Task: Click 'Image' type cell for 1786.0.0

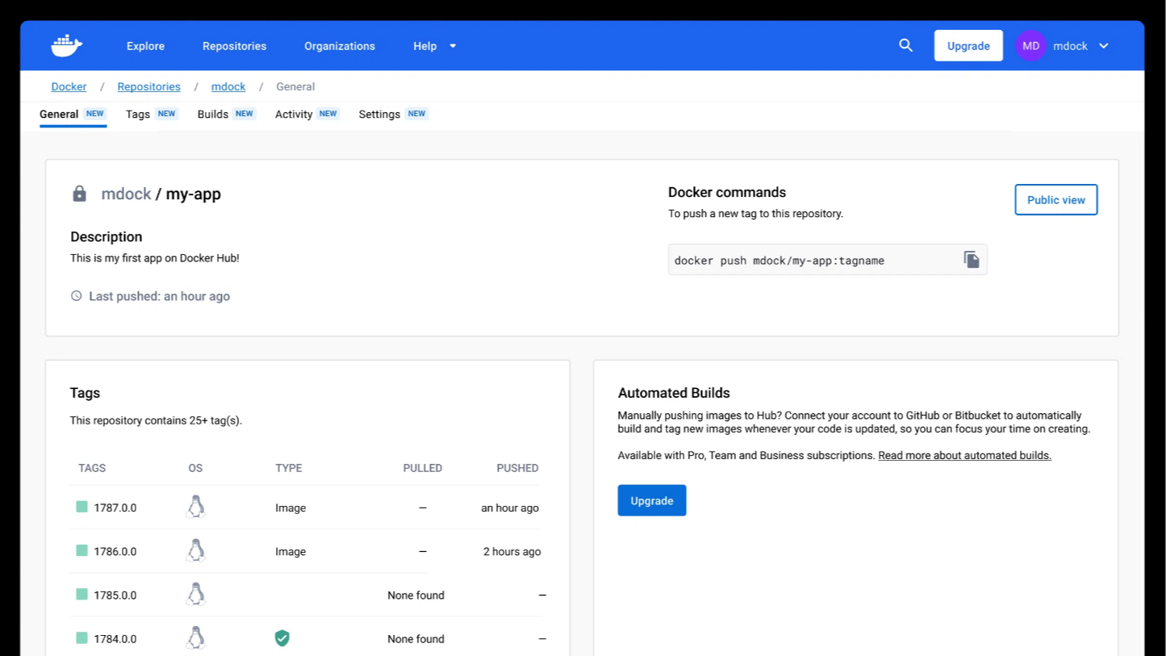Action: (290, 551)
